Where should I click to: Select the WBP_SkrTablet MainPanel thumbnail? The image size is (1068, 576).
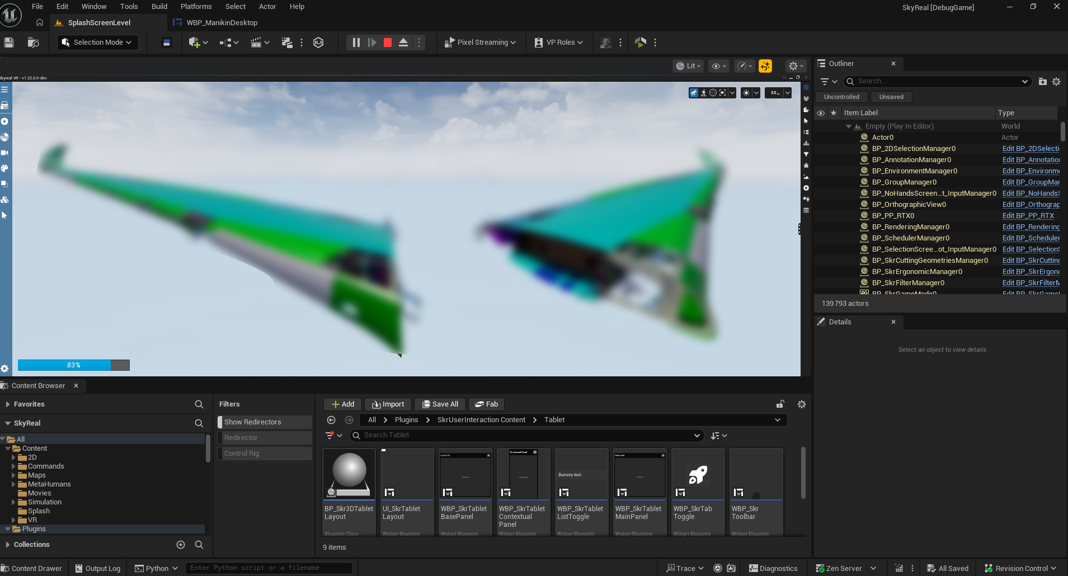point(639,474)
